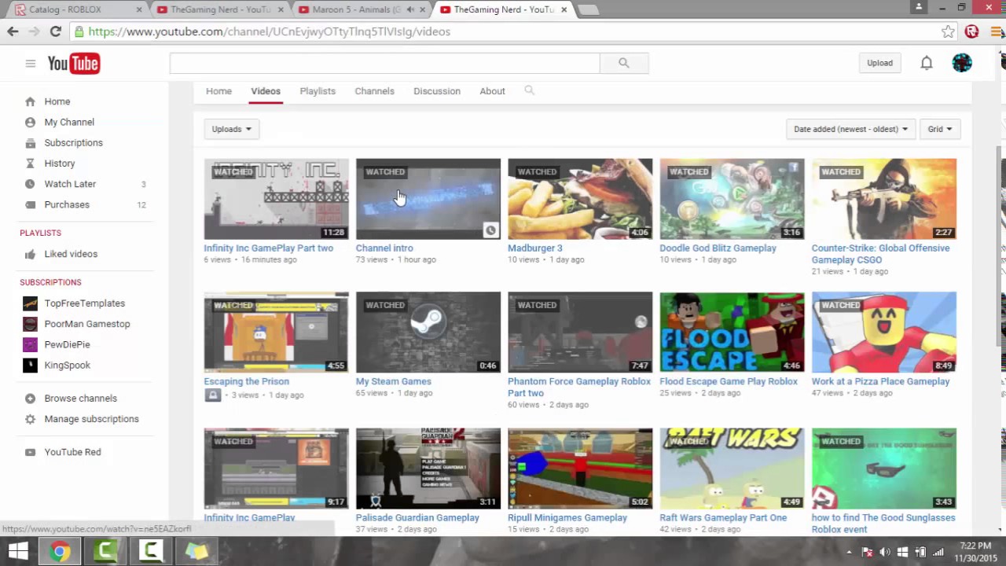Click the TopFreeTemplates channel avatar
Screen dimensions: 1006x566
click(x=30, y=303)
